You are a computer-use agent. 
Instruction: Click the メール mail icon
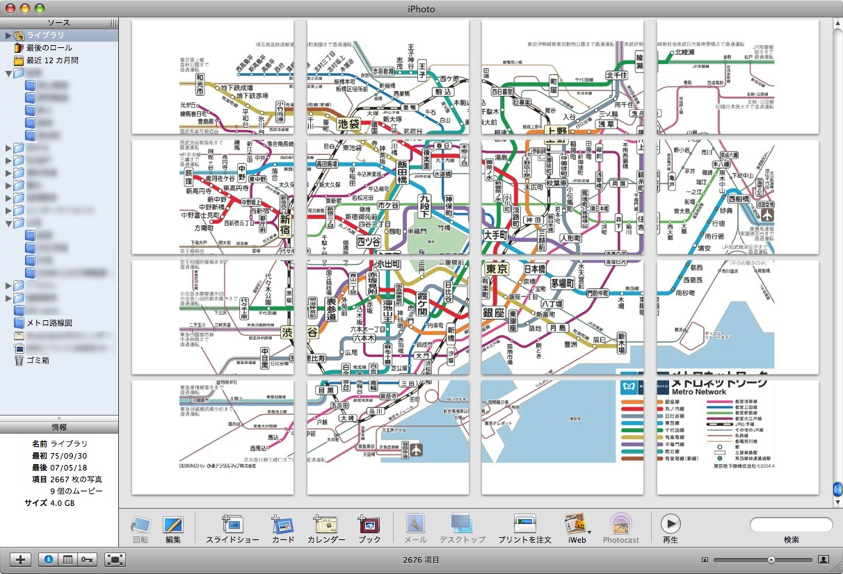point(416,525)
